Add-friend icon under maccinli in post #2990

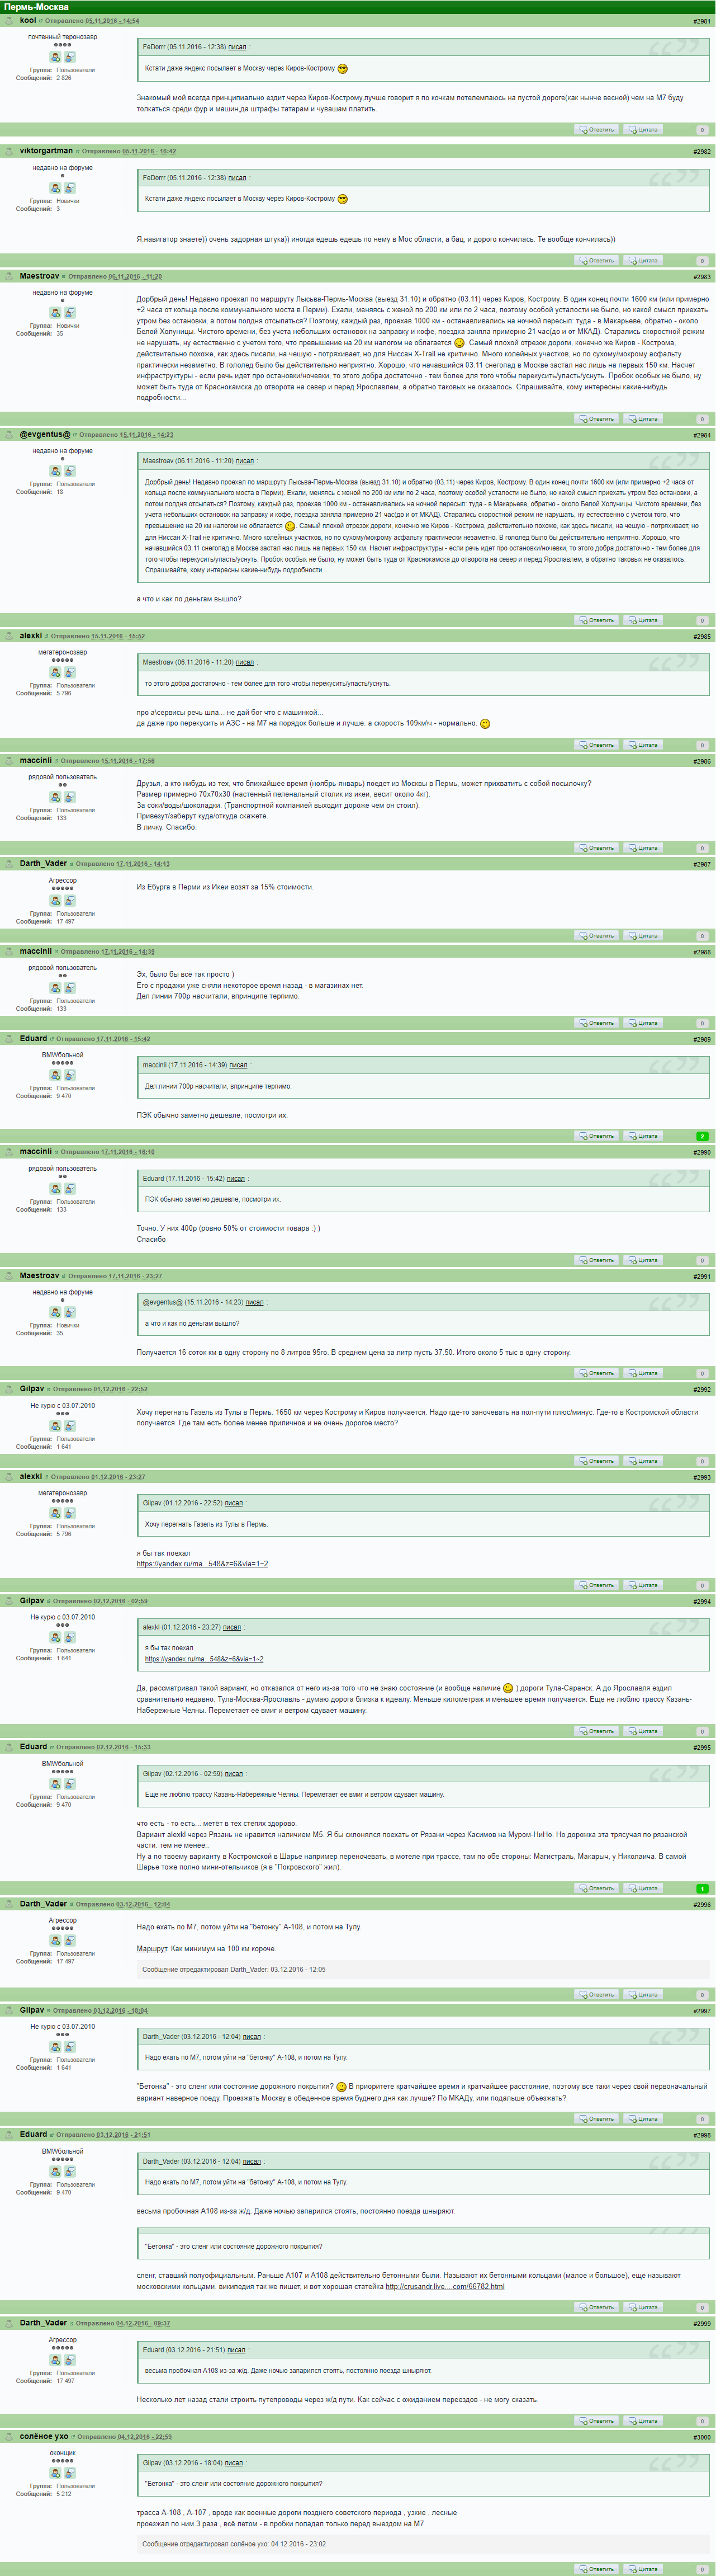[x=56, y=1189]
